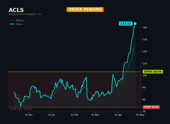
Task: Click the Axcelis Technologies, Inc. subtitle
Action: (26, 14)
